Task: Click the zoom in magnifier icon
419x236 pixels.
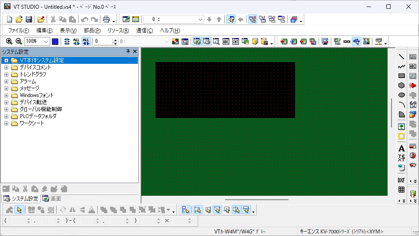Action: click(x=9, y=42)
